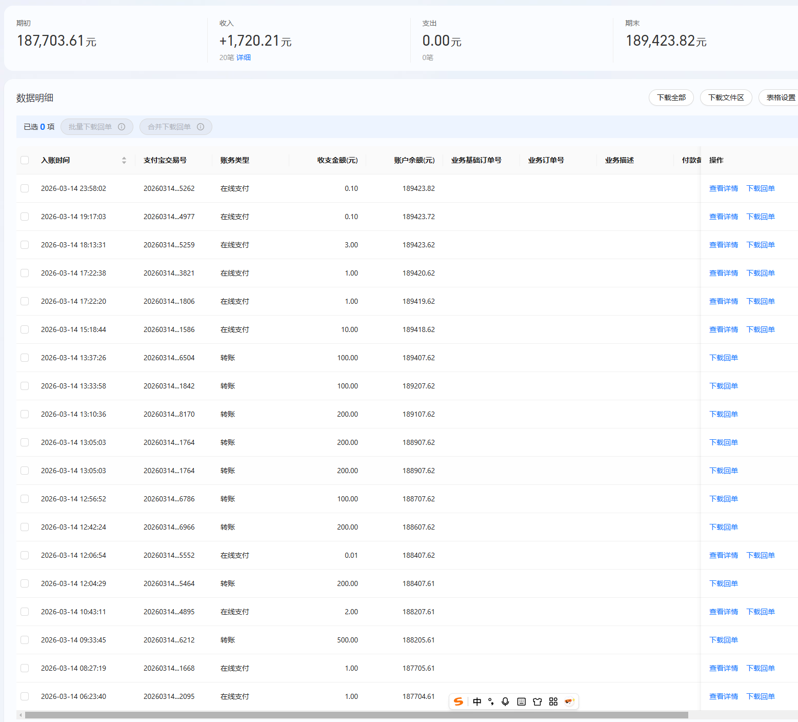Sort by 入账时间 using the sort arrows

[x=124, y=160]
